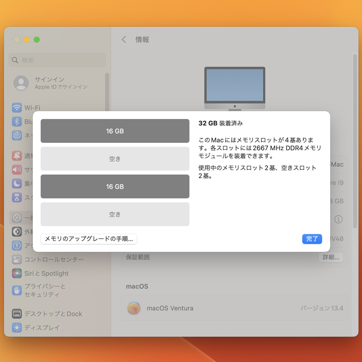Image resolution: width=362 pixels, height=362 pixels.
Task: Open メモリのアップグレードの手順... instructions
Action: pyautogui.click(x=89, y=239)
